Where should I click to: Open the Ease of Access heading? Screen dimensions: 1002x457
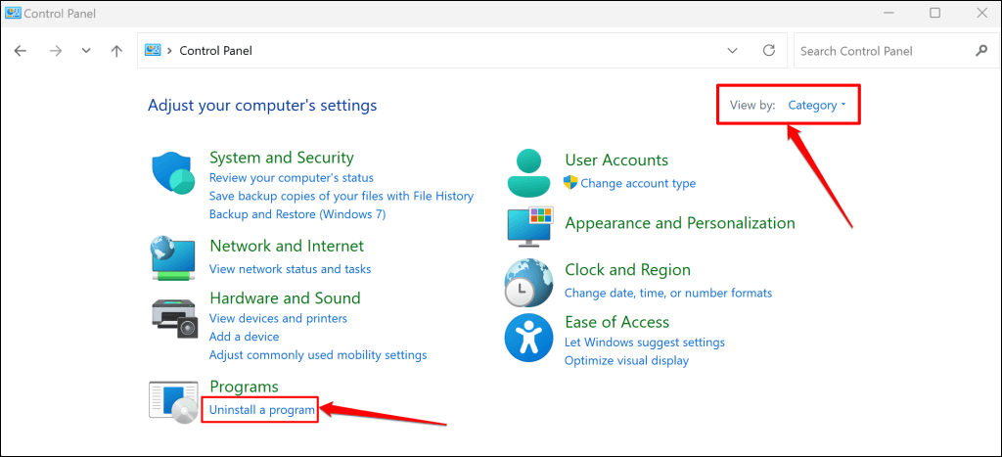click(616, 322)
